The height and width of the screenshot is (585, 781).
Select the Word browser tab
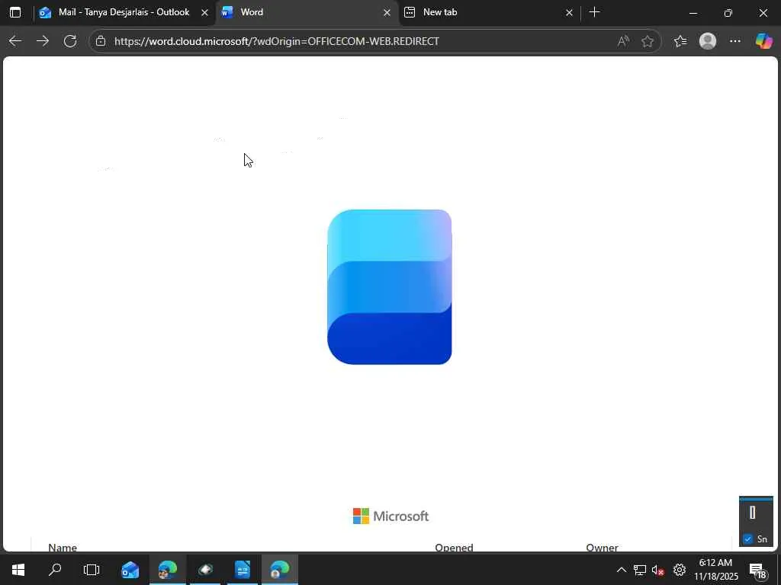(x=307, y=12)
